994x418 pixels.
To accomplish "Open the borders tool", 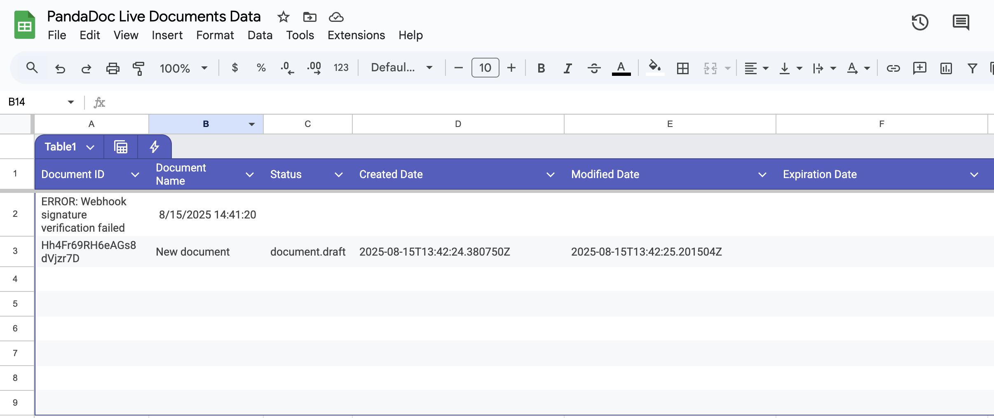I will [x=683, y=68].
